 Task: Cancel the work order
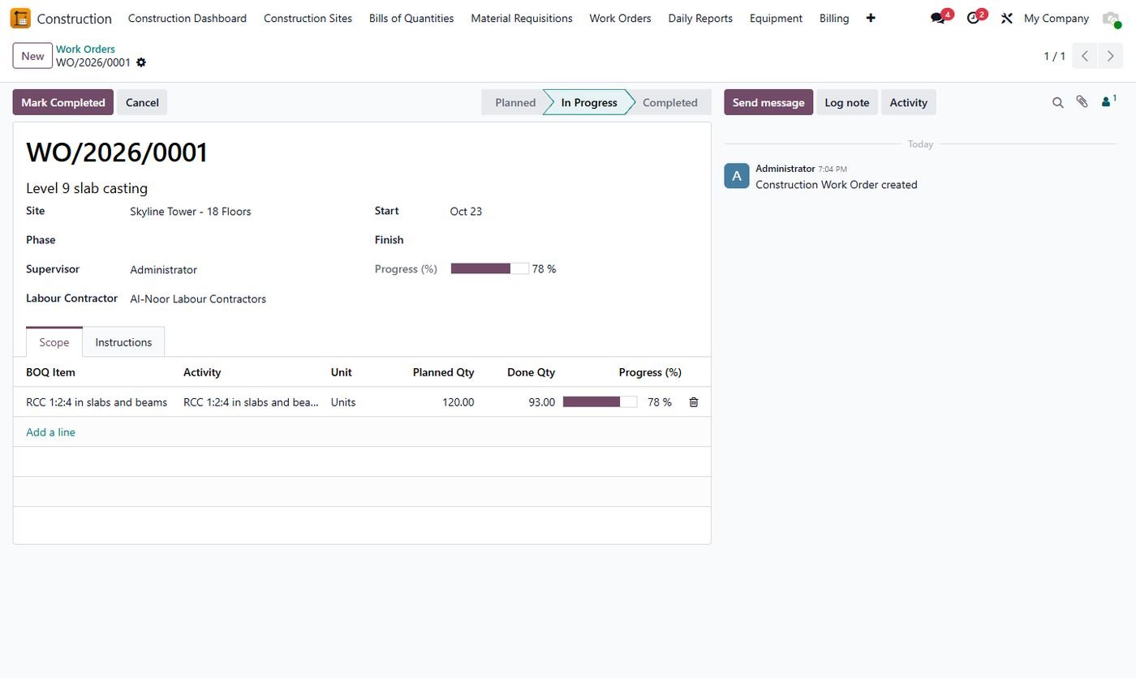point(142,102)
